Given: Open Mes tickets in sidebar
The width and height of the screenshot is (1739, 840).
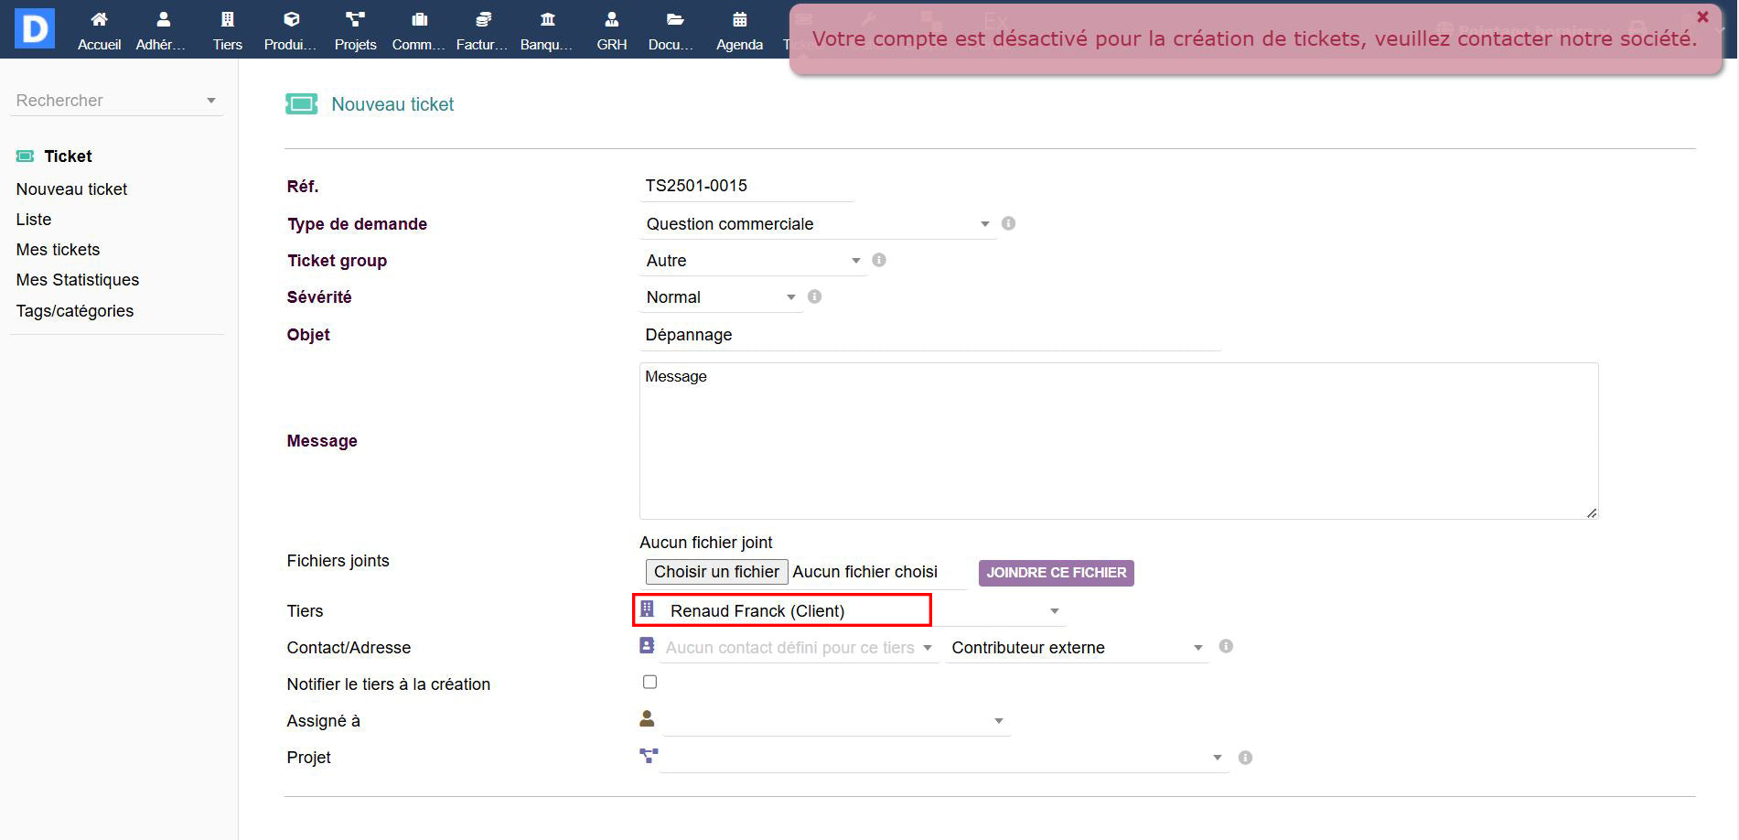Looking at the screenshot, I should pos(58,250).
